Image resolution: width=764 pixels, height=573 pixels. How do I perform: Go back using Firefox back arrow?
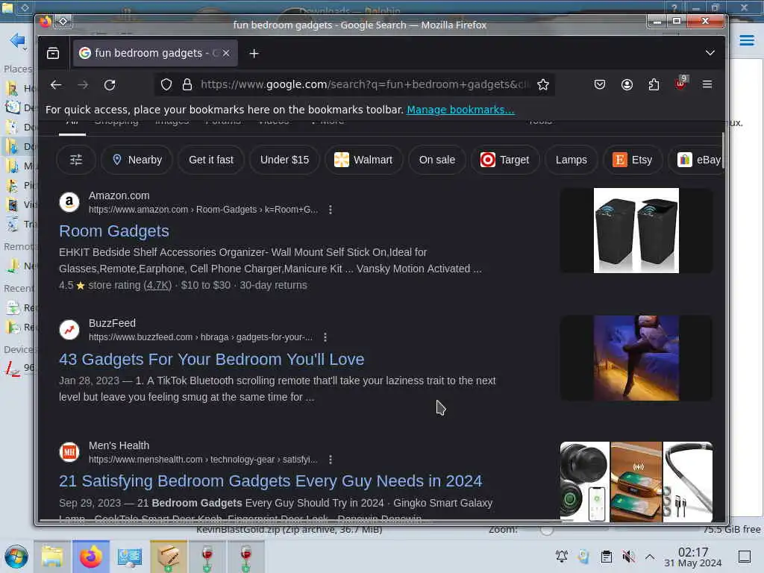tap(56, 85)
